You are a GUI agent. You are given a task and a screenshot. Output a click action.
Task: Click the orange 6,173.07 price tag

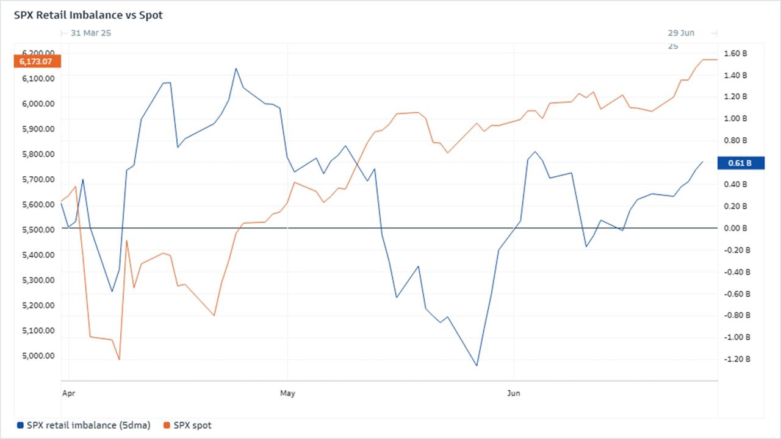click(x=37, y=62)
